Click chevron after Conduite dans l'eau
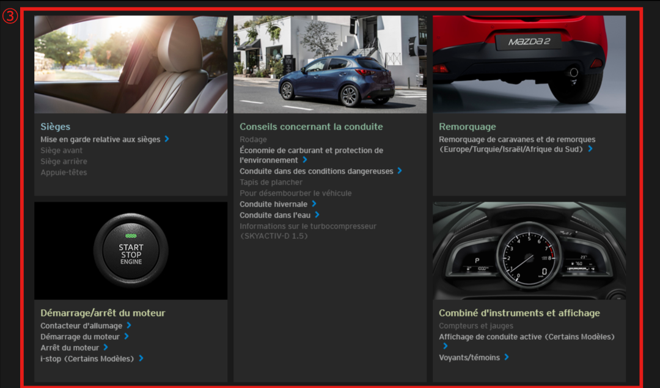Viewport: 660px width, 388px height. point(317,215)
